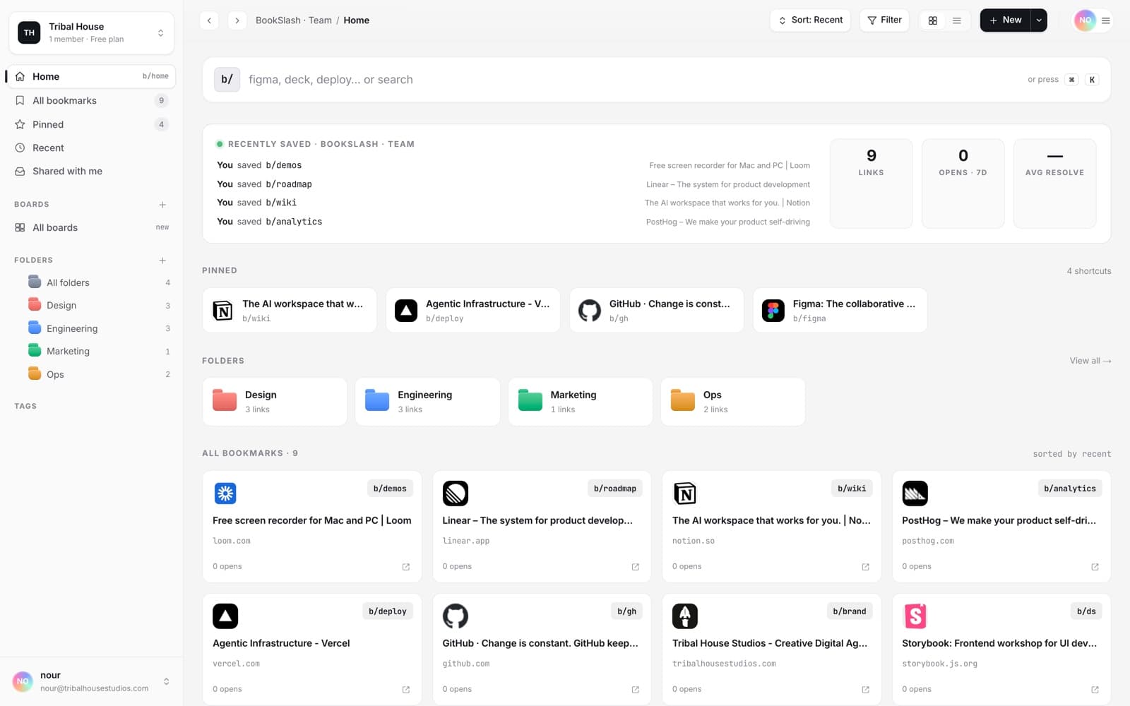Click the 9 LINKS stat card
Image resolution: width=1130 pixels, height=706 pixels.
872,184
